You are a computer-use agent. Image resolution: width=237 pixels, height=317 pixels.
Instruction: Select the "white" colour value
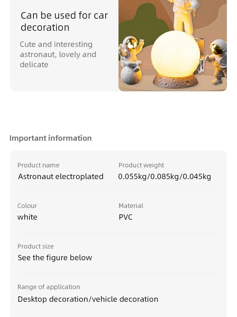click(27, 217)
